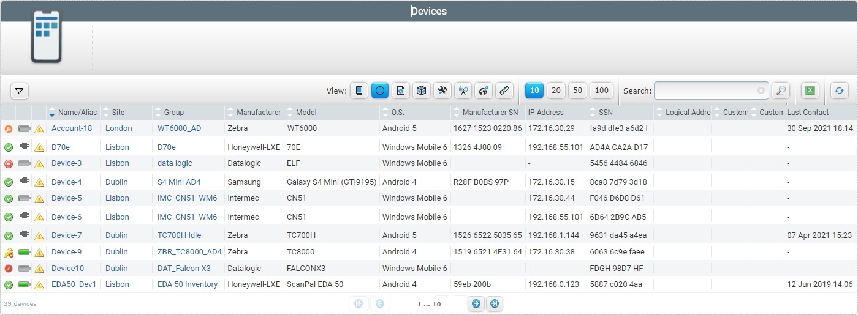Click the ScanPal EDA 50 model cell
The height and width of the screenshot is (315, 858).
pos(315,284)
